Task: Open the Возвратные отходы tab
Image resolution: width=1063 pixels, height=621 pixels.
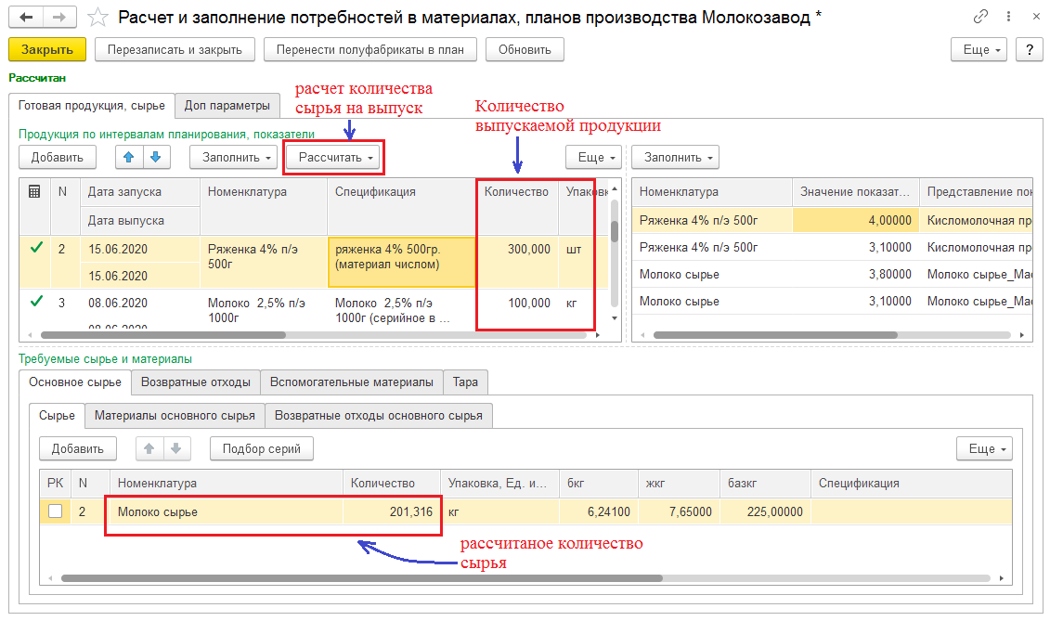Action: [x=195, y=382]
